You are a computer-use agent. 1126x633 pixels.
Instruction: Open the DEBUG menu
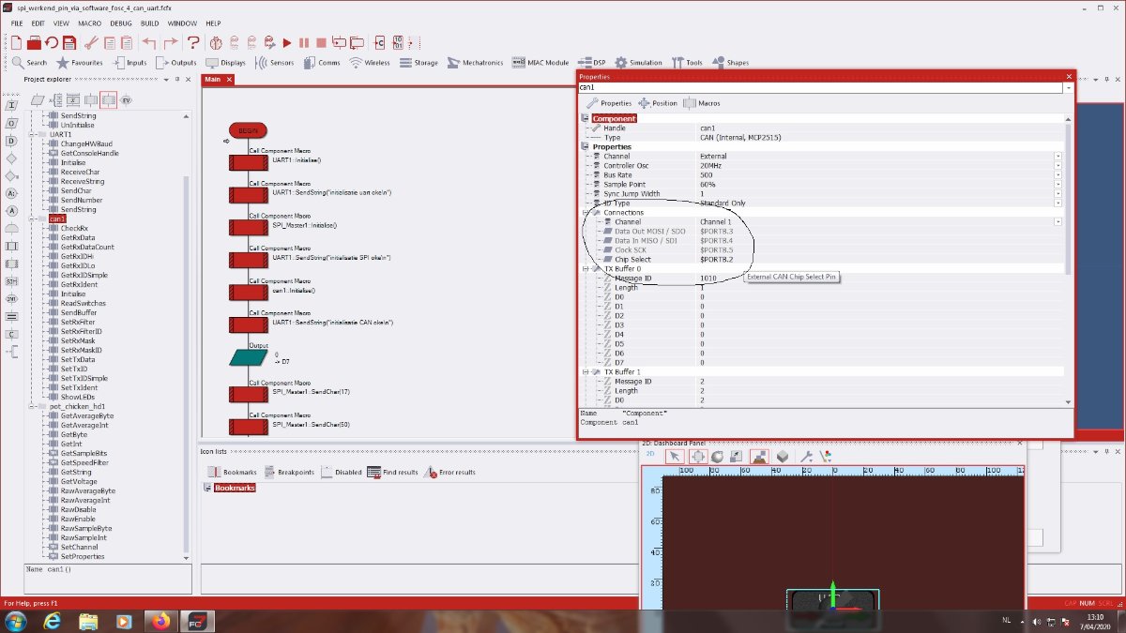(121, 23)
